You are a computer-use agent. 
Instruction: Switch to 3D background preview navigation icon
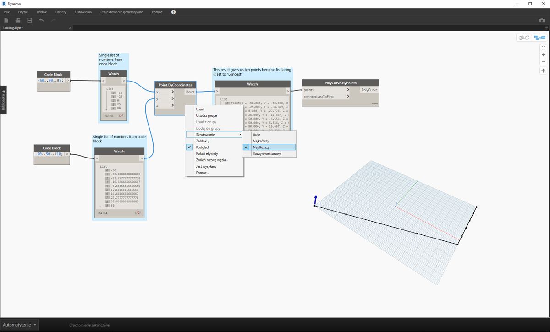(524, 38)
